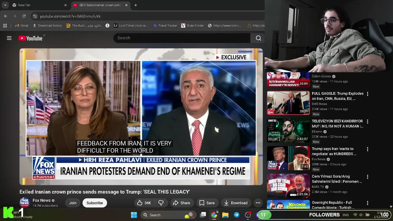Screen dimensions: 393x221
Task: Open Telegram from the taskbar
Action: [236, 215]
